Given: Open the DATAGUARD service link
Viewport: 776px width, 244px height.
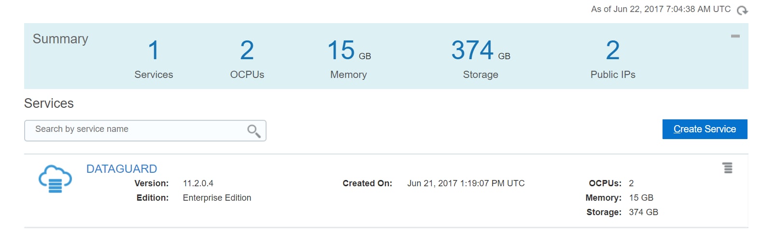Looking at the screenshot, I should tap(122, 169).
